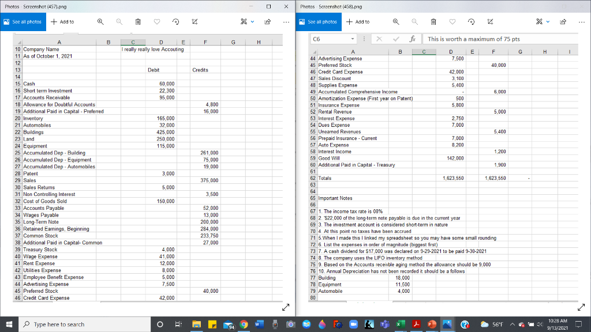Open Task View on the taskbar
The image size is (591, 332).
pyautogui.click(x=178, y=324)
